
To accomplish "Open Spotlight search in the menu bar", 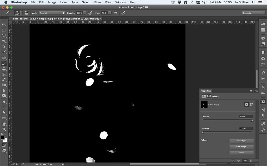I will [x=253, y=2].
